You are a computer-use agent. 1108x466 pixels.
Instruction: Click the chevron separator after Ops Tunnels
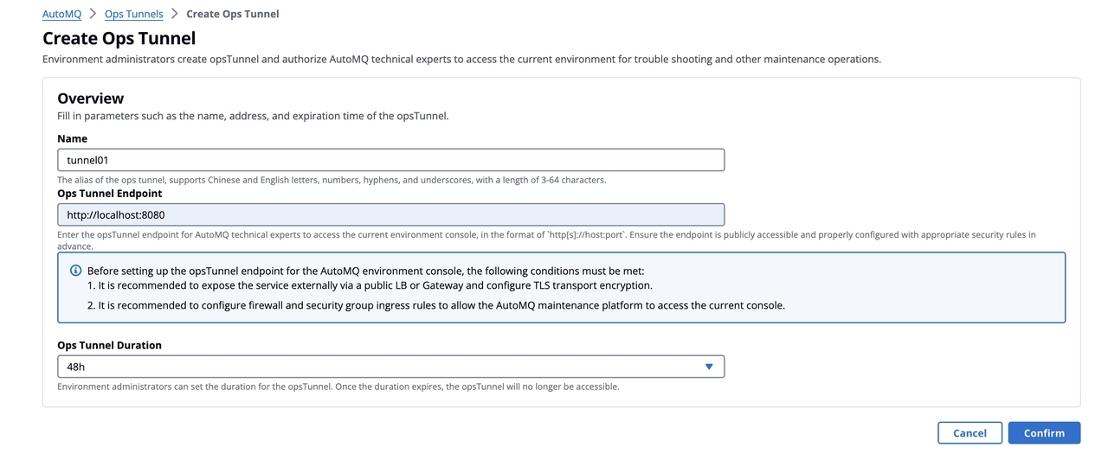174,14
